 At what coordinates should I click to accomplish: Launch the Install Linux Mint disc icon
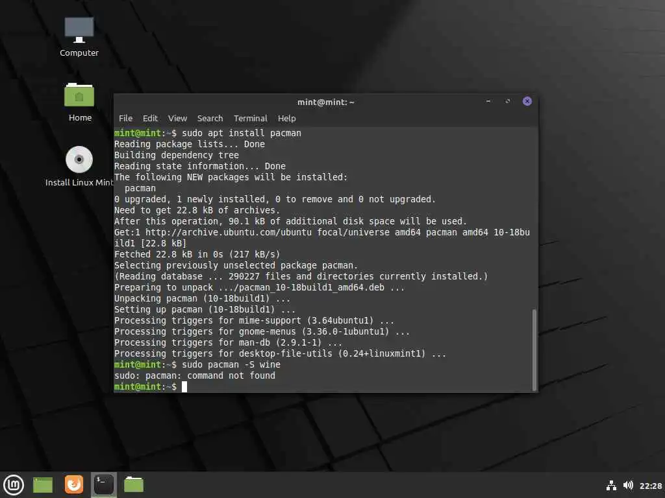79,166
